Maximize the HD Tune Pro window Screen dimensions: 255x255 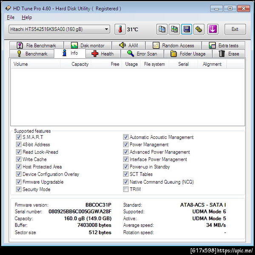click(230, 8)
